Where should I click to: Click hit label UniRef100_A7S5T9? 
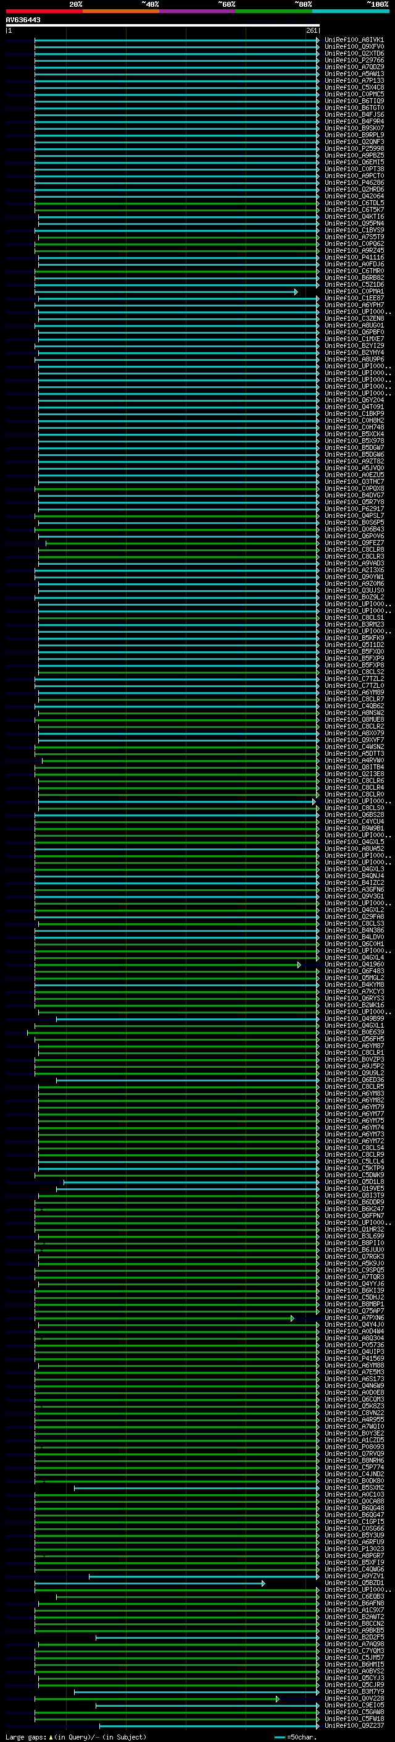[x=354, y=237]
